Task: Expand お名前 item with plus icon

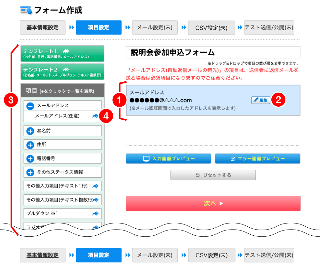Action: pyautogui.click(x=30, y=131)
